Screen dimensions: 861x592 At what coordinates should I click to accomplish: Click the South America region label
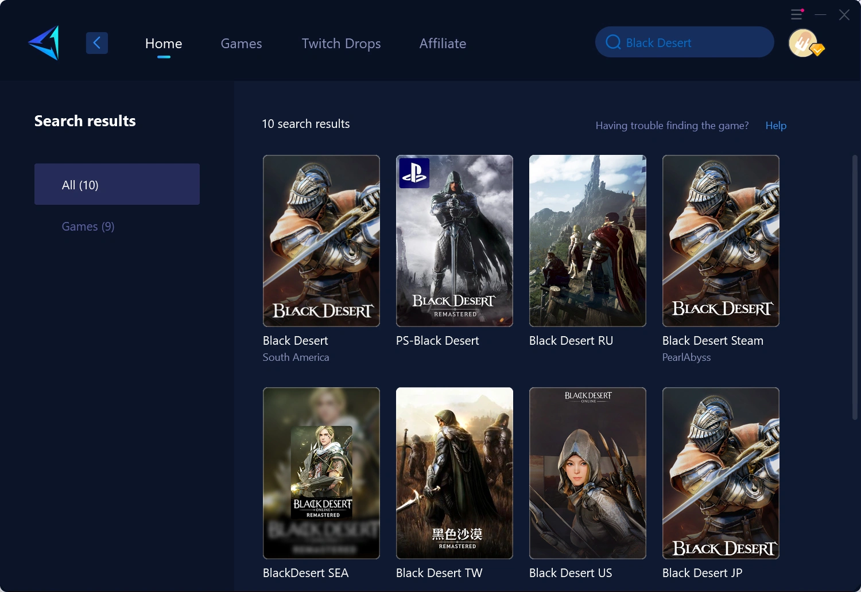click(296, 357)
